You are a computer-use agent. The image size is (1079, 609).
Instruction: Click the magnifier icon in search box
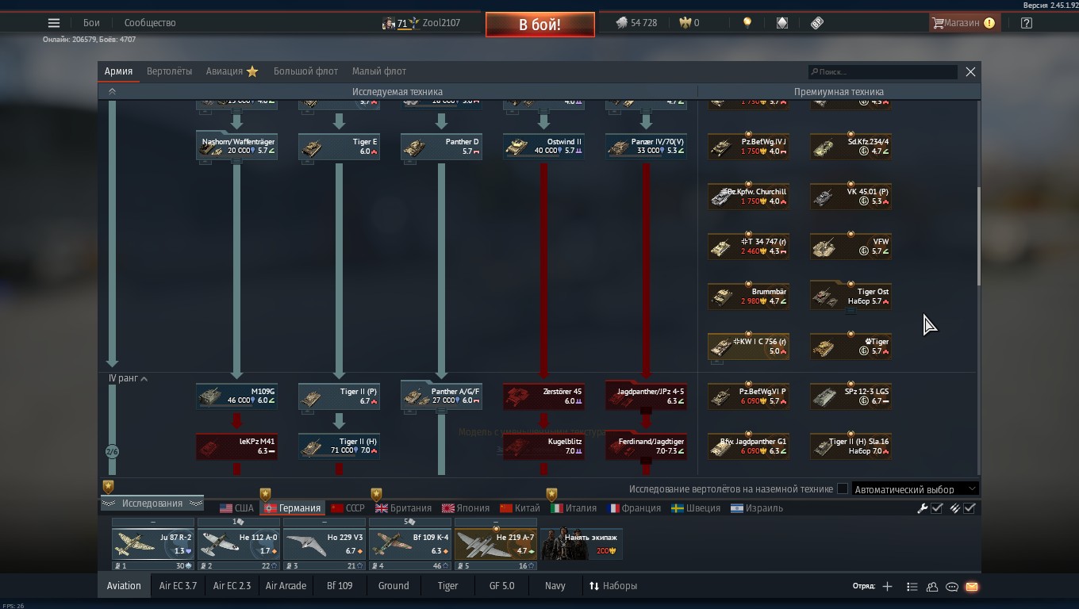(x=814, y=72)
